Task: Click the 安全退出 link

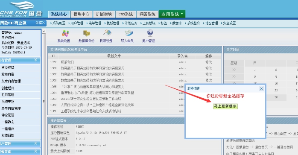Action: pyautogui.click(x=23, y=43)
